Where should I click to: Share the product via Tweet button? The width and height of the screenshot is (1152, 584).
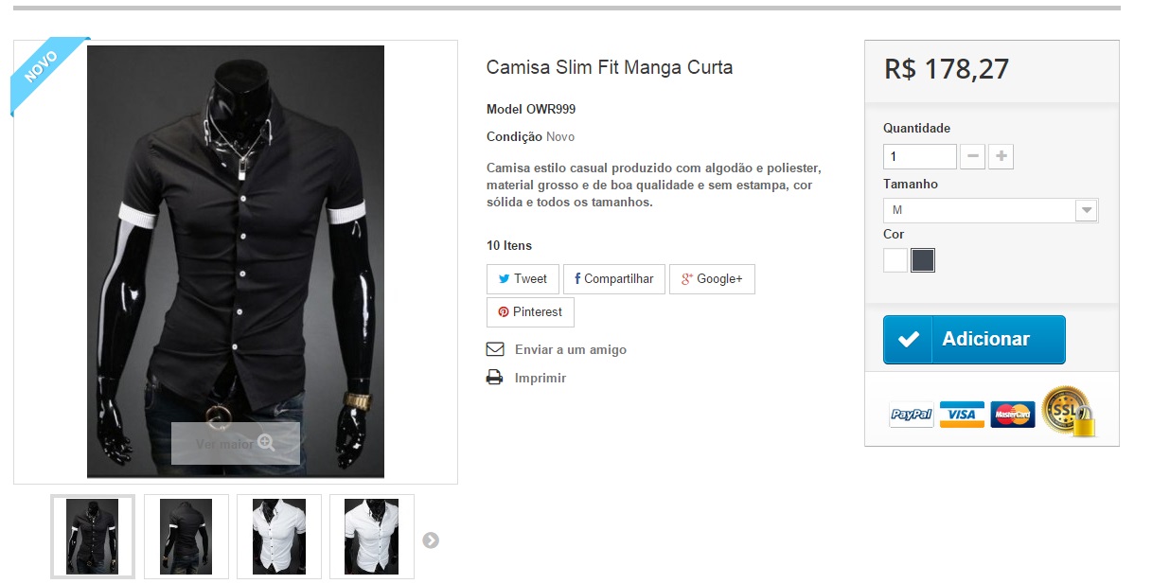point(523,279)
